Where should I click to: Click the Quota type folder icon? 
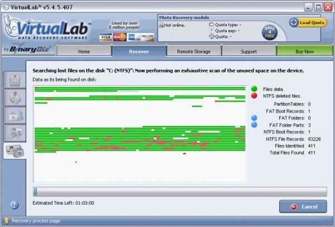(211, 25)
